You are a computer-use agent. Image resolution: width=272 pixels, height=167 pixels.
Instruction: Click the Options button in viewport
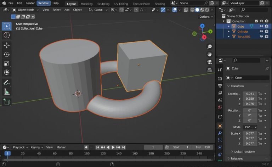coord(205,17)
